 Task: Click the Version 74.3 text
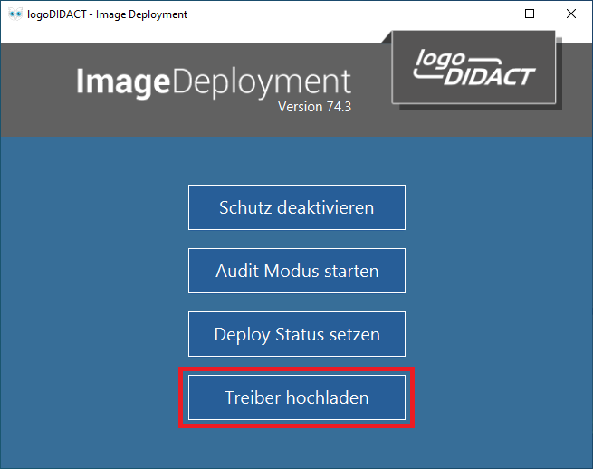[315, 107]
